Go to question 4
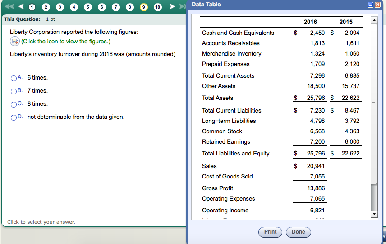 (x=74, y=7)
